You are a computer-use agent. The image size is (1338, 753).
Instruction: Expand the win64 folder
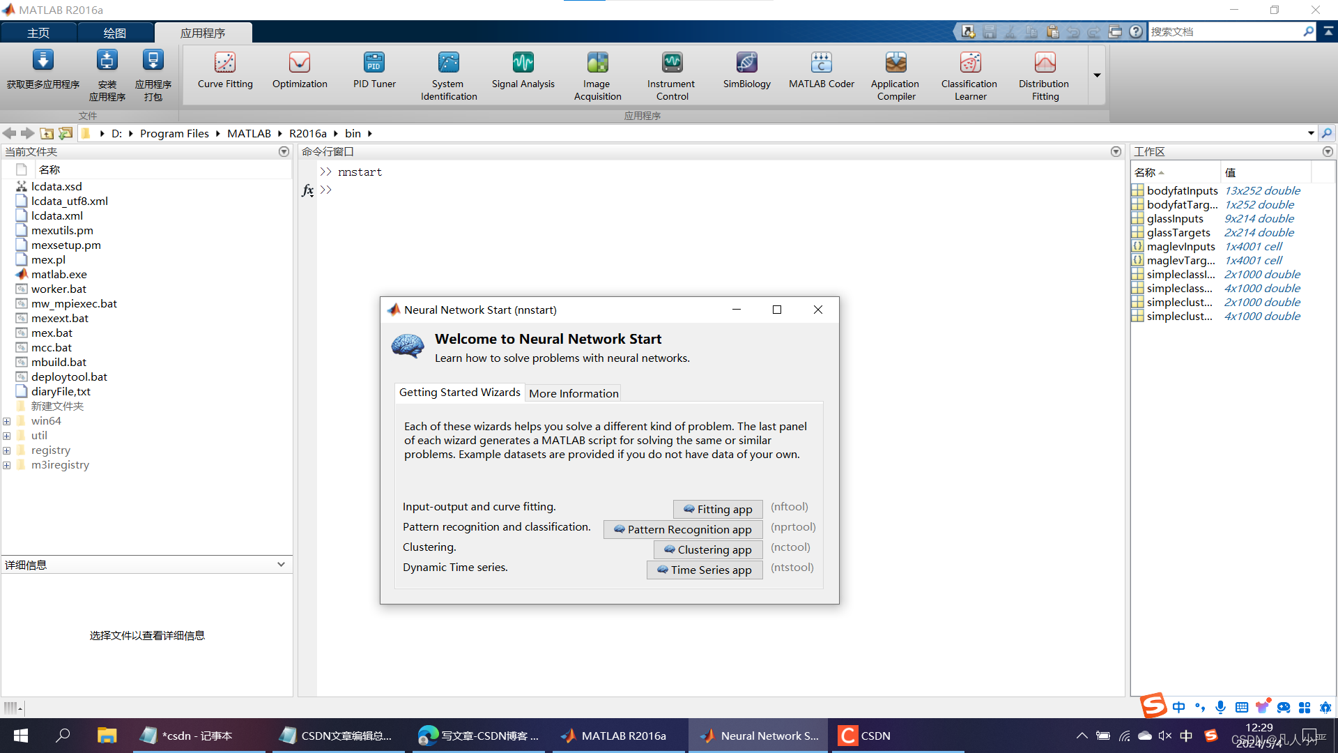[6, 421]
